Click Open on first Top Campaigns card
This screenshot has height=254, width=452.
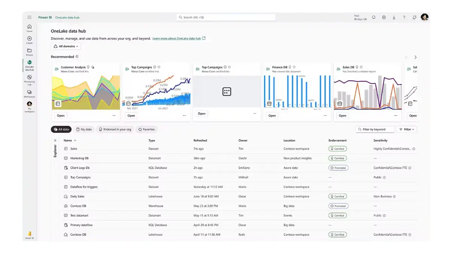[x=131, y=116]
